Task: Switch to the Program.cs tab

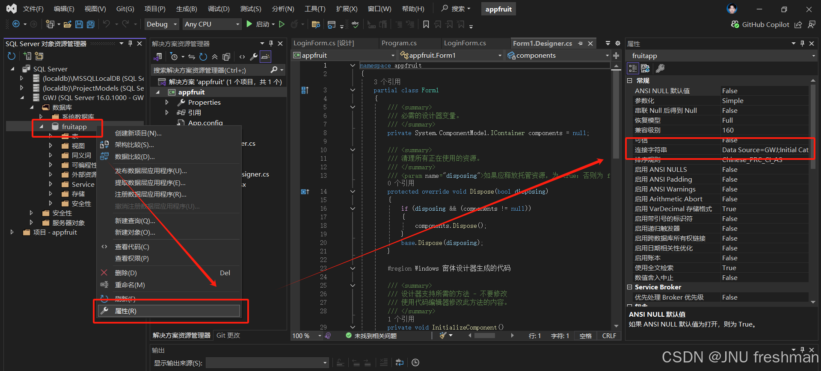Action: coord(399,43)
